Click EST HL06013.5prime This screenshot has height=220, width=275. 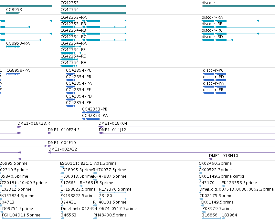pyautogui.click(x=61, y=180)
